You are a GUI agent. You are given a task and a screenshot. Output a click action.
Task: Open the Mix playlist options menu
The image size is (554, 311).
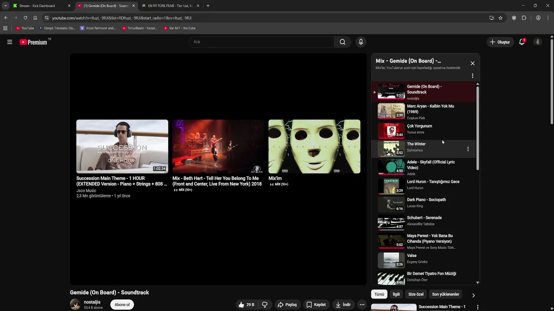473,76
